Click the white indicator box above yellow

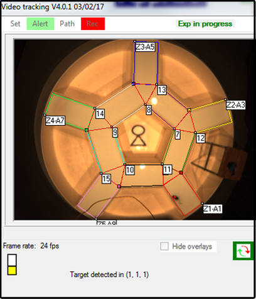[12, 260]
